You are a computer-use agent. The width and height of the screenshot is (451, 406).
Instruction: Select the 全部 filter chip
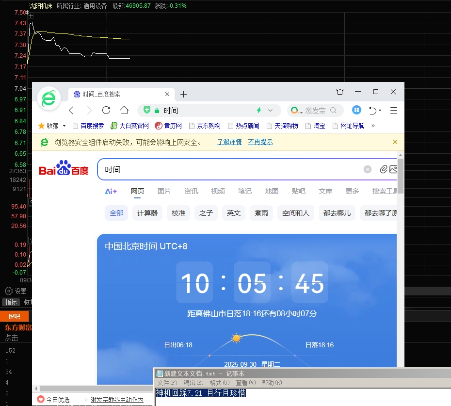pos(116,213)
